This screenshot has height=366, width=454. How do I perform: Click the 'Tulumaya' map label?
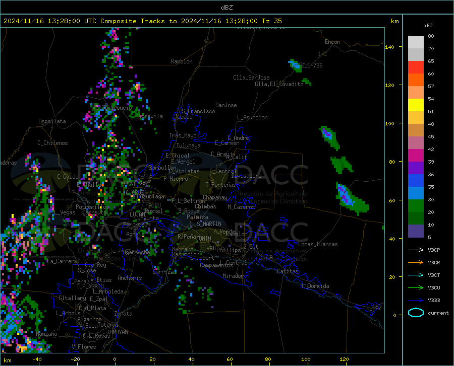188,145
